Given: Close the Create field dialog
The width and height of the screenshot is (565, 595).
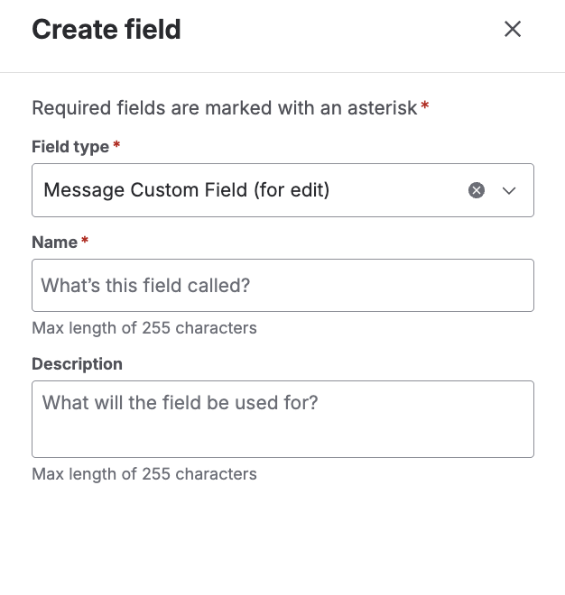Looking at the screenshot, I should (x=513, y=29).
